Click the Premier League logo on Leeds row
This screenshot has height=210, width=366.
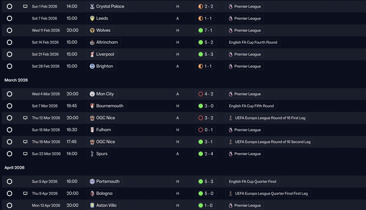[230, 18]
